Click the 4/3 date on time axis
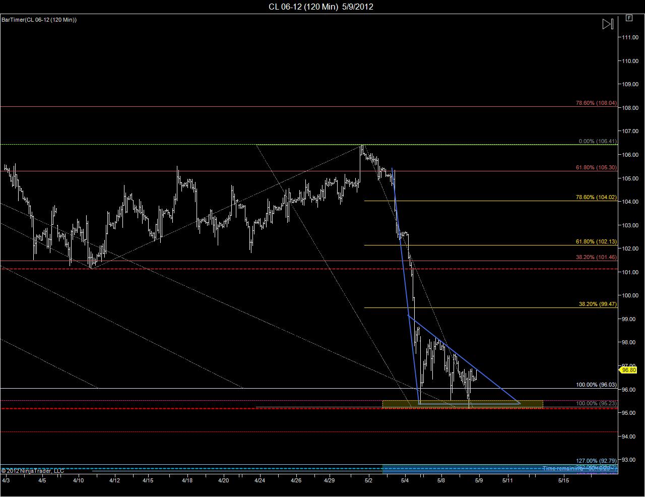This screenshot has width=645, height=497. point(6,480)
